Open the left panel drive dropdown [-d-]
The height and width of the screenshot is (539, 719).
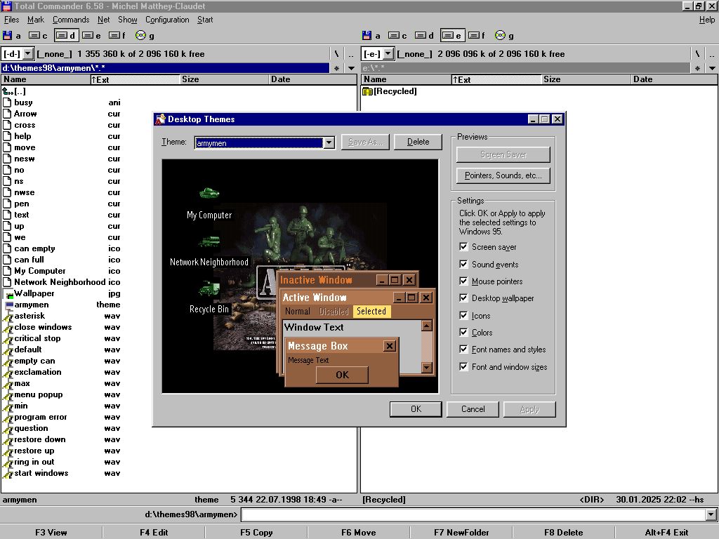[x=28, y=54]
